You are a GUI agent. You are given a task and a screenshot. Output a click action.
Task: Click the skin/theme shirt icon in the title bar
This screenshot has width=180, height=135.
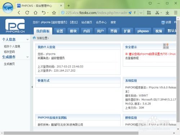(x=150, y=3)
